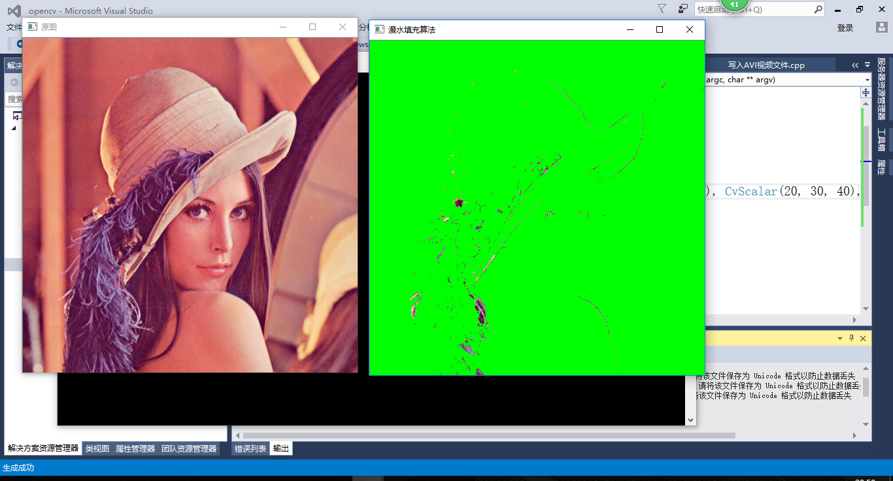Screen dimensions: 893x481
Task: Open the 工具箱 side tab
Action: point(881,140)
